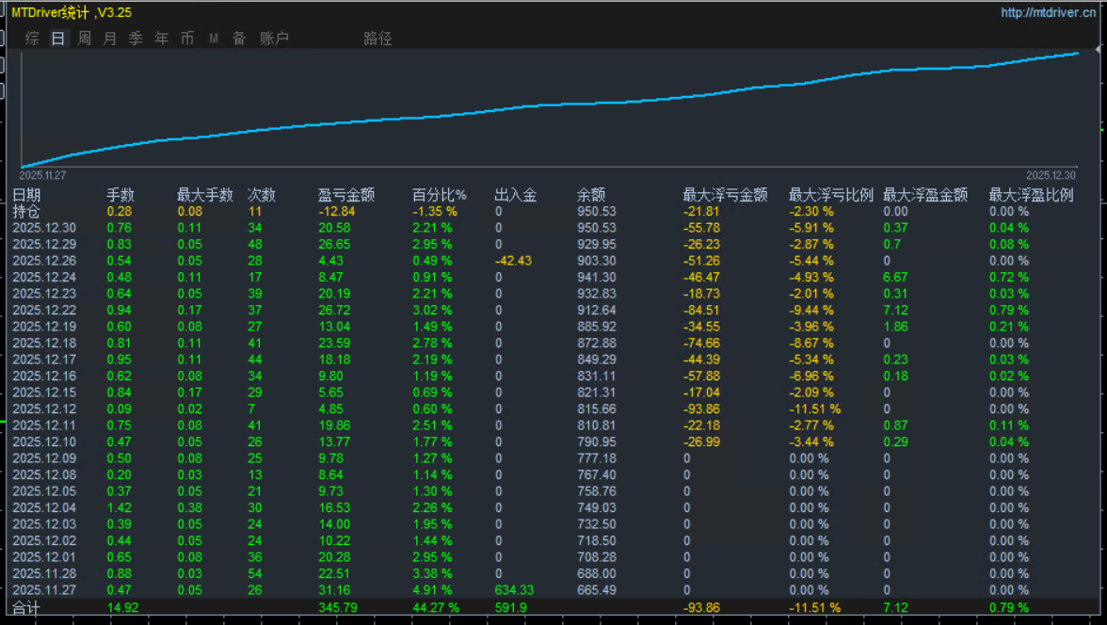This screenshot has width=1107, height=625.
Task: Click the 余额 column header
Action: tap(591, 195)
